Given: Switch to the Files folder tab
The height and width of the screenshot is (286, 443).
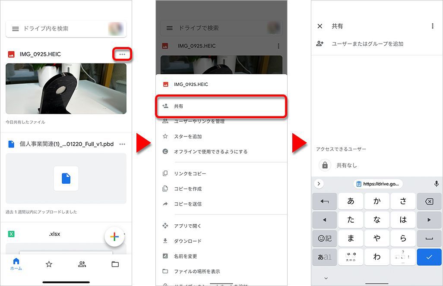Looking at the screenshot, I should click(x=115, y=264).
